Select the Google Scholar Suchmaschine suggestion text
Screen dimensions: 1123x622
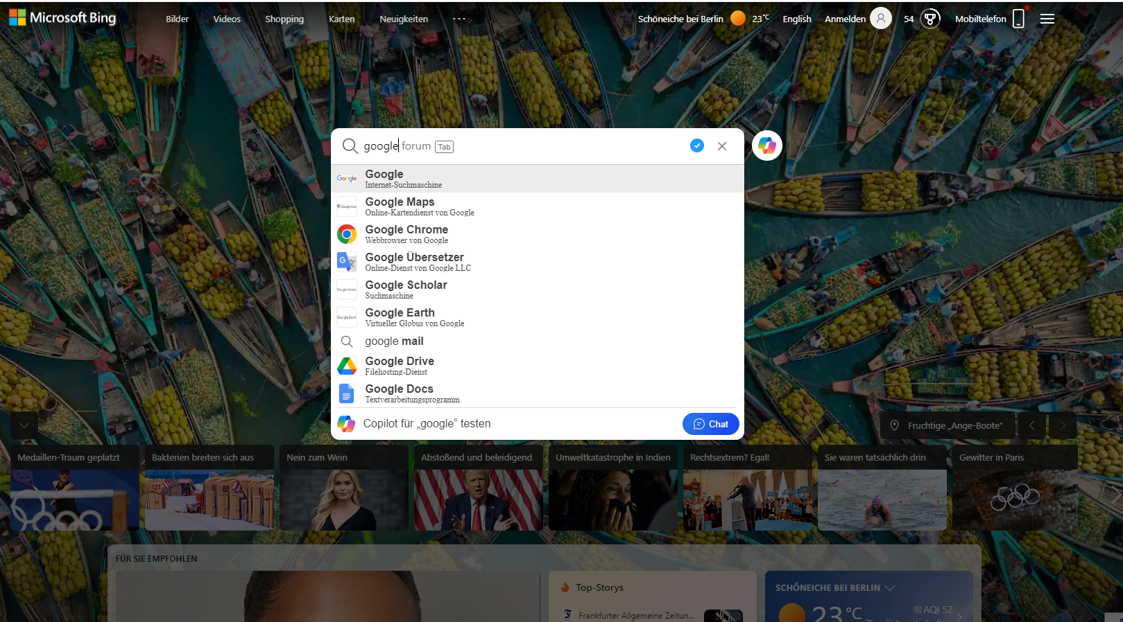(x=406, y=290)
